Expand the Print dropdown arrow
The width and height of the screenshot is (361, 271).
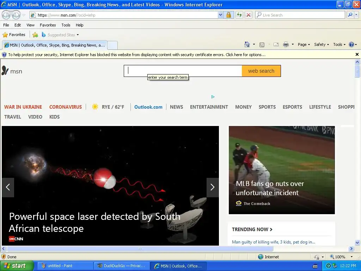tap(293, 44)
